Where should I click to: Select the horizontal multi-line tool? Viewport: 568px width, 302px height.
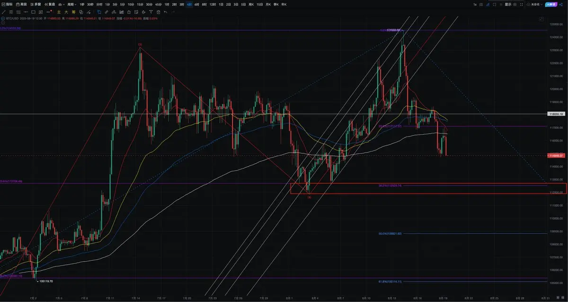point(18,12)
